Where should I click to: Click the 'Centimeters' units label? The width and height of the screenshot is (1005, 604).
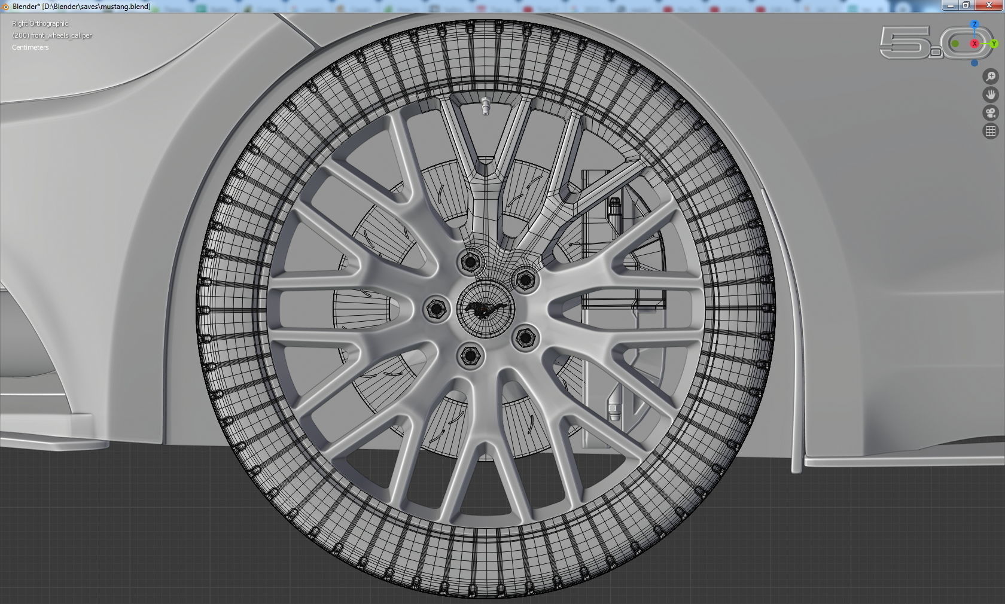[x=31, y=47]
